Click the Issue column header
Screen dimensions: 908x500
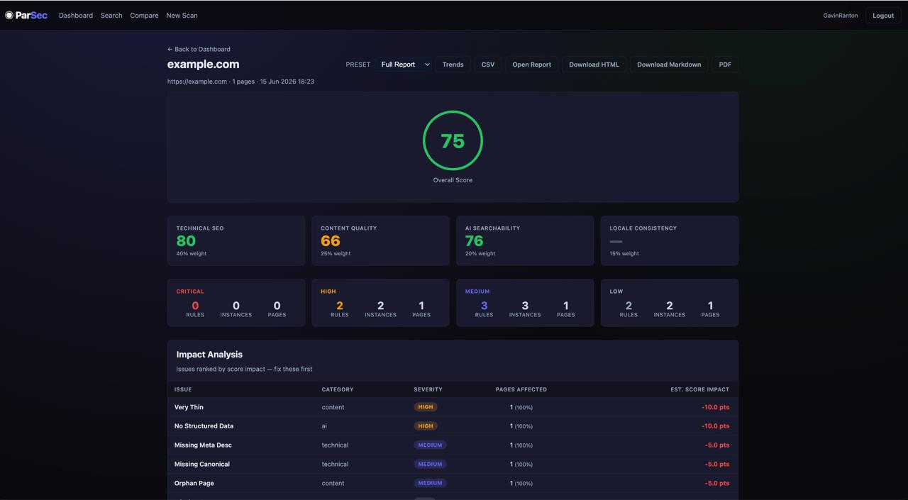183,389
